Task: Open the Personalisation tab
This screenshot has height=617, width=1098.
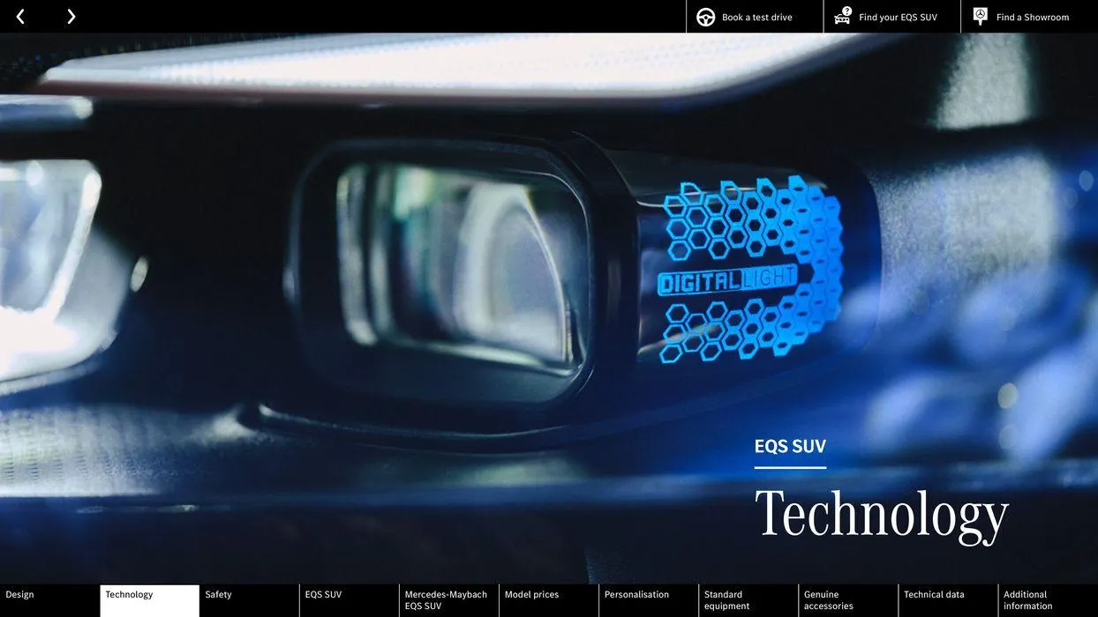Action: coord(649,600)
